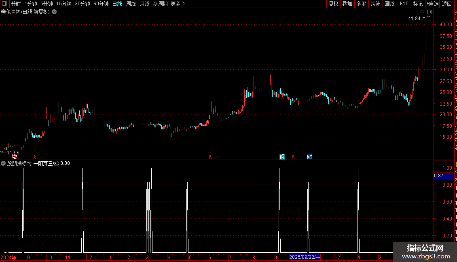Image resolution: width=457 pixels, height=262 pixels.
Task: Switch to 月线 monthly chart
Action: coord(144,4)
